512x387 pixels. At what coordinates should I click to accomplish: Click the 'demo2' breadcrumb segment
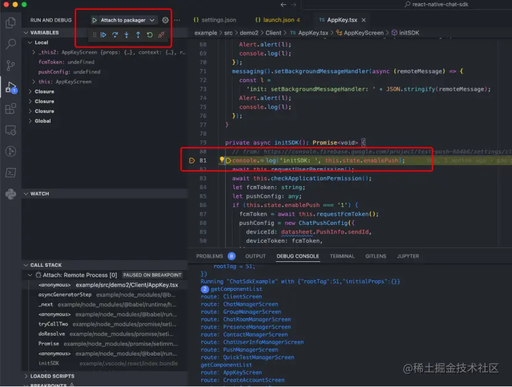tap(249, 33)
